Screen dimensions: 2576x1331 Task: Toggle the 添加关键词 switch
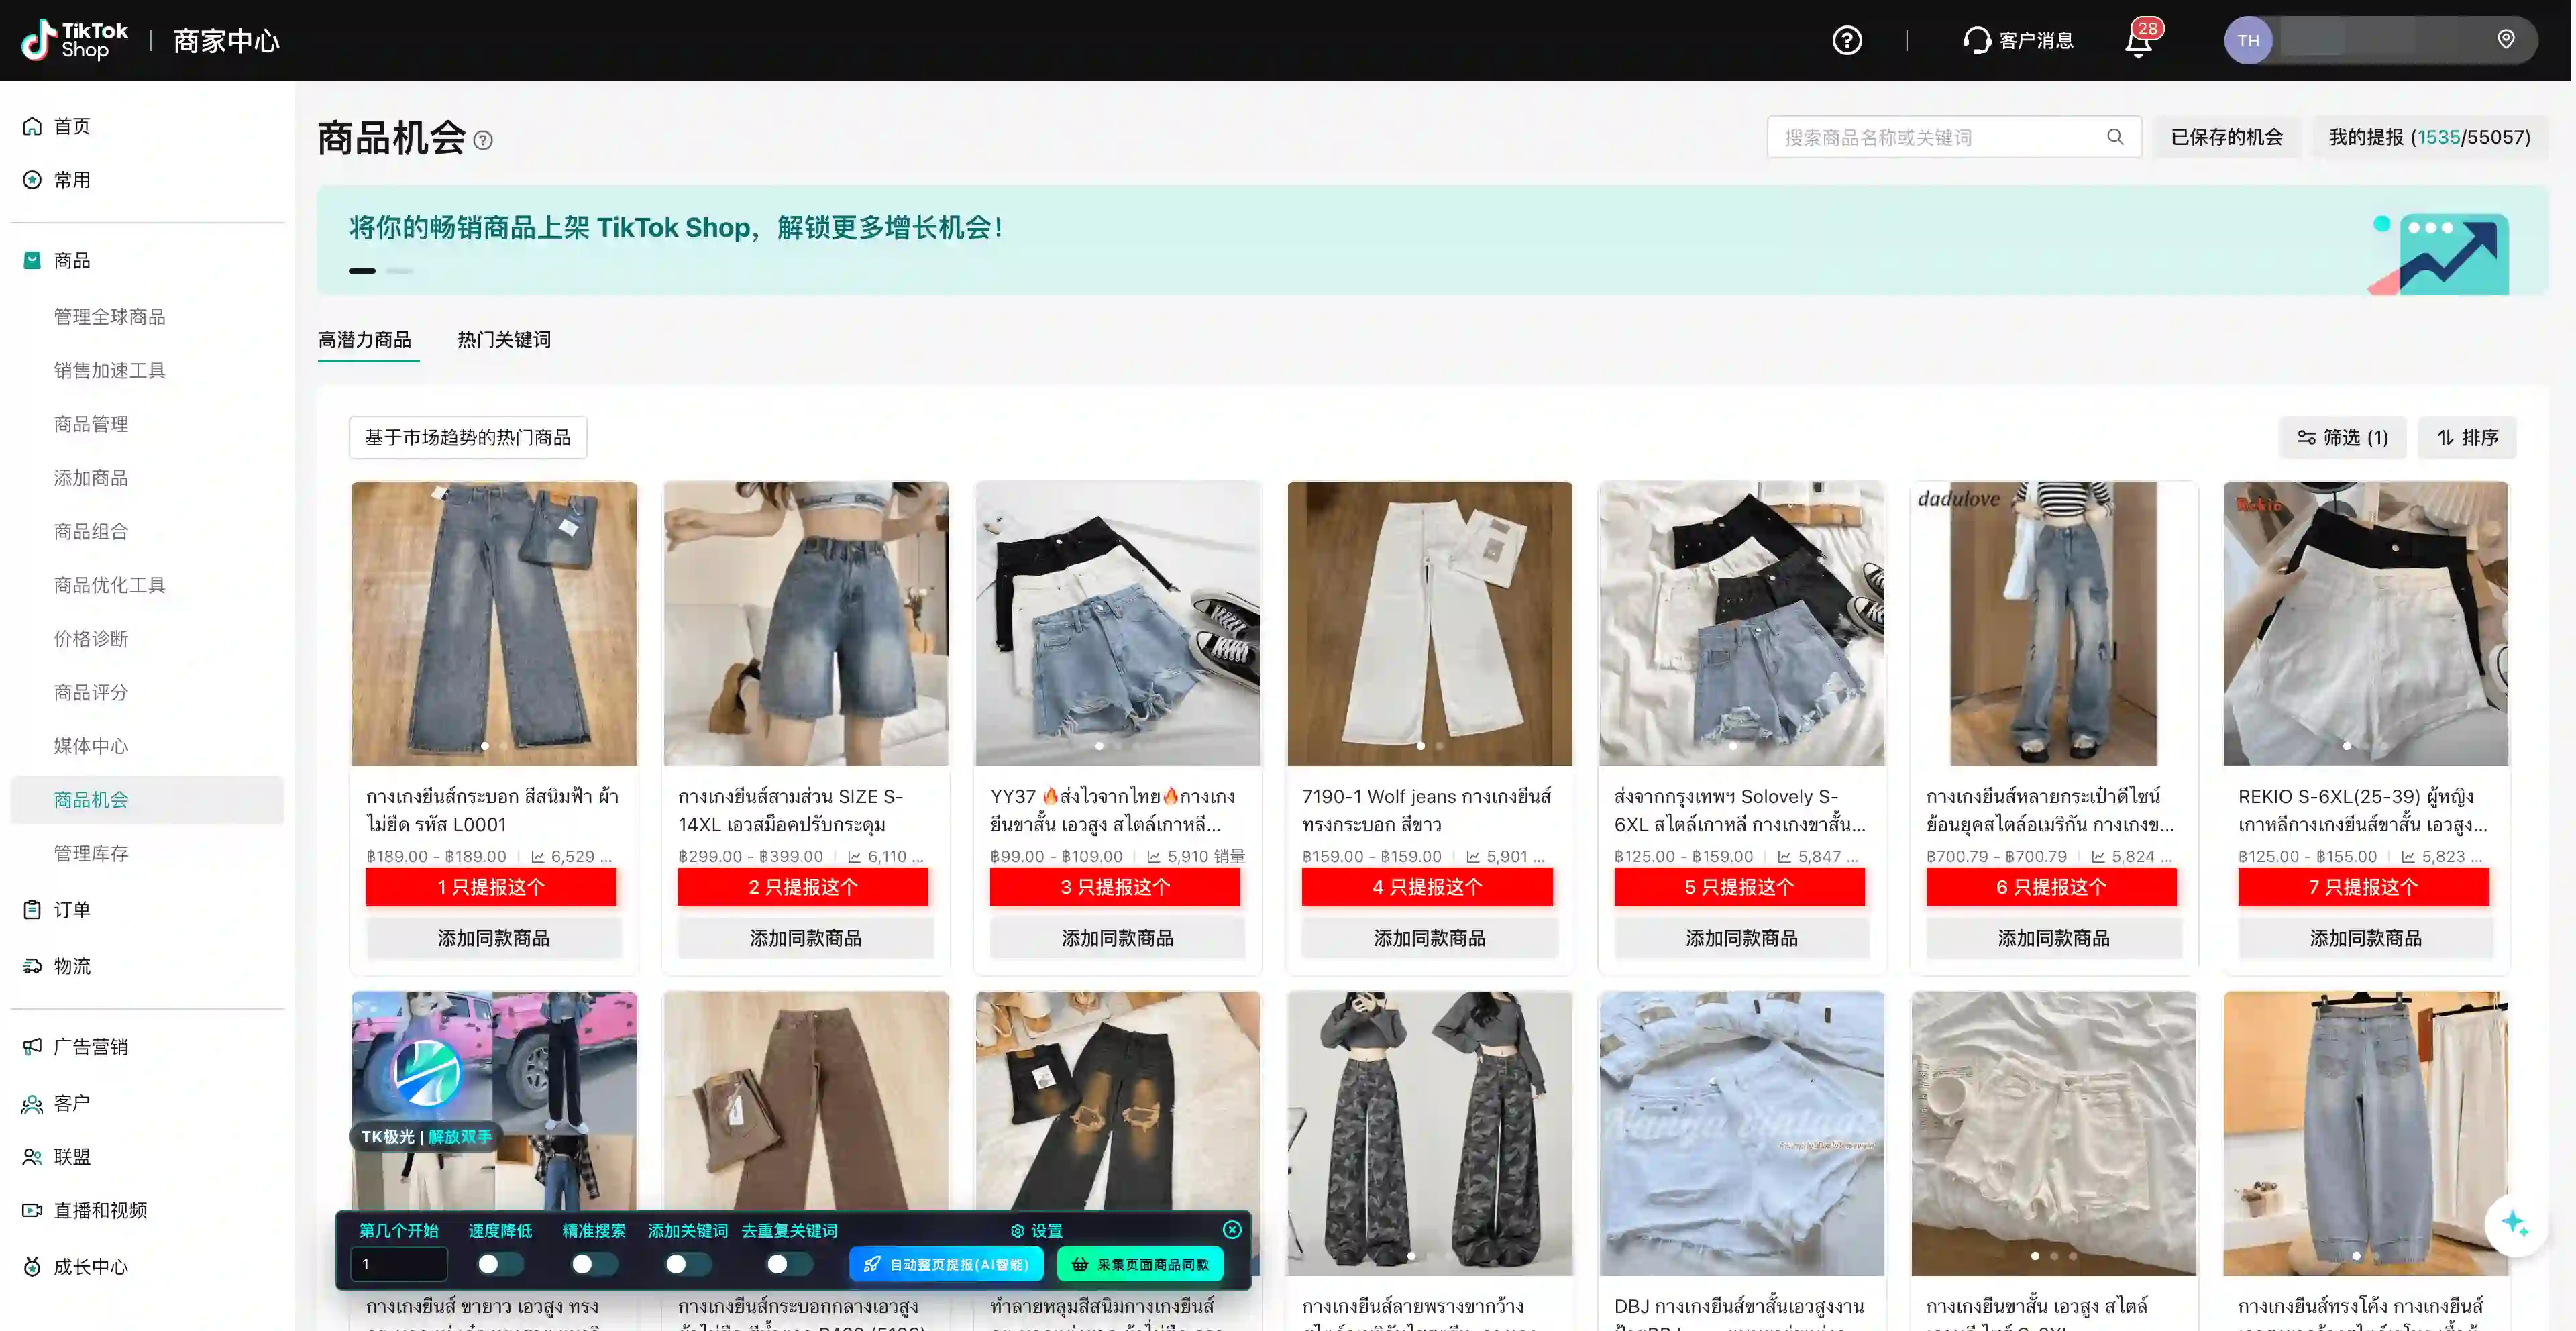coord(688,1264)
